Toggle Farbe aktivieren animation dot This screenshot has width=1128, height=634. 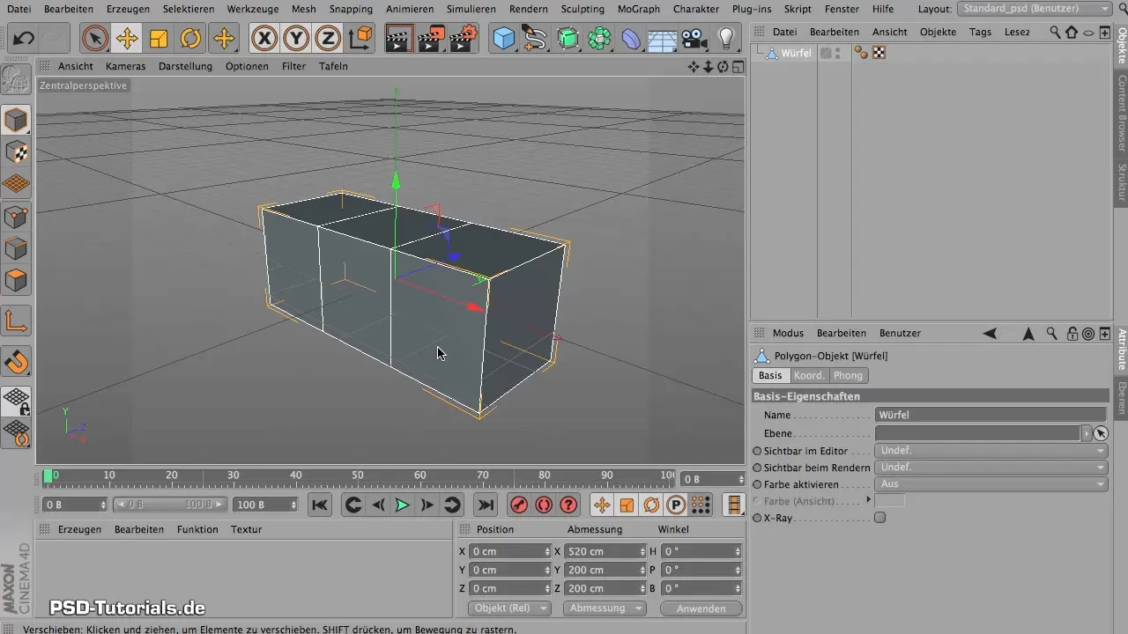coord(757,484)
